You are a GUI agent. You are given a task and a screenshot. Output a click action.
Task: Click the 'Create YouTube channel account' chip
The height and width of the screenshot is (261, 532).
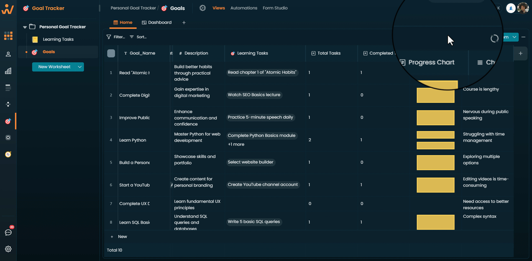tap(263, 185)
